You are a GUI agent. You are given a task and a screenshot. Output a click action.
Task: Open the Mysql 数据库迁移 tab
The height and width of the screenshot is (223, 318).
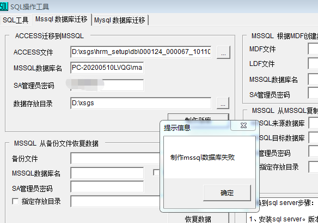(120, 20)
